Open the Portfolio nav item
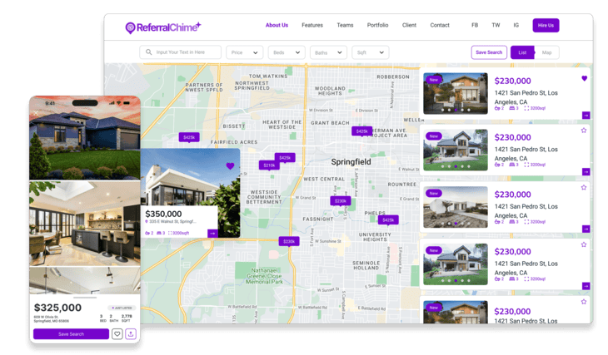This screenshot has width=608, height=355. pyautogui.click(x=377, y=26)
